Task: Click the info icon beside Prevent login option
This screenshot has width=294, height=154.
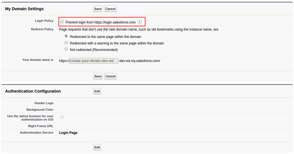Action: pyautogui.click(x=139, y=22)
